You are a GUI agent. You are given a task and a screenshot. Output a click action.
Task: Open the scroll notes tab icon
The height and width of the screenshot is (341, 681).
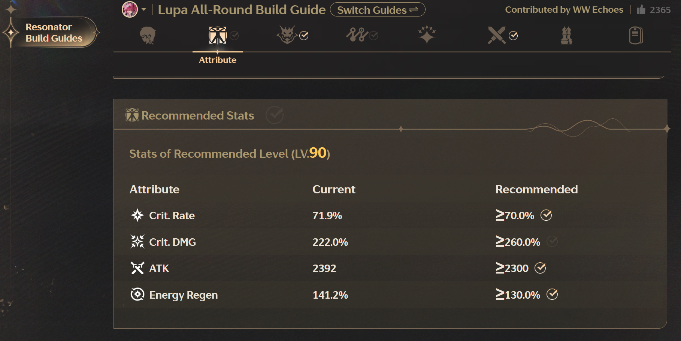click(x=636, y=36)
